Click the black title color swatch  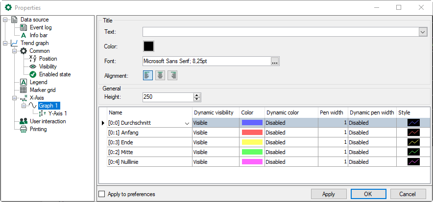(x=148, y=46)
